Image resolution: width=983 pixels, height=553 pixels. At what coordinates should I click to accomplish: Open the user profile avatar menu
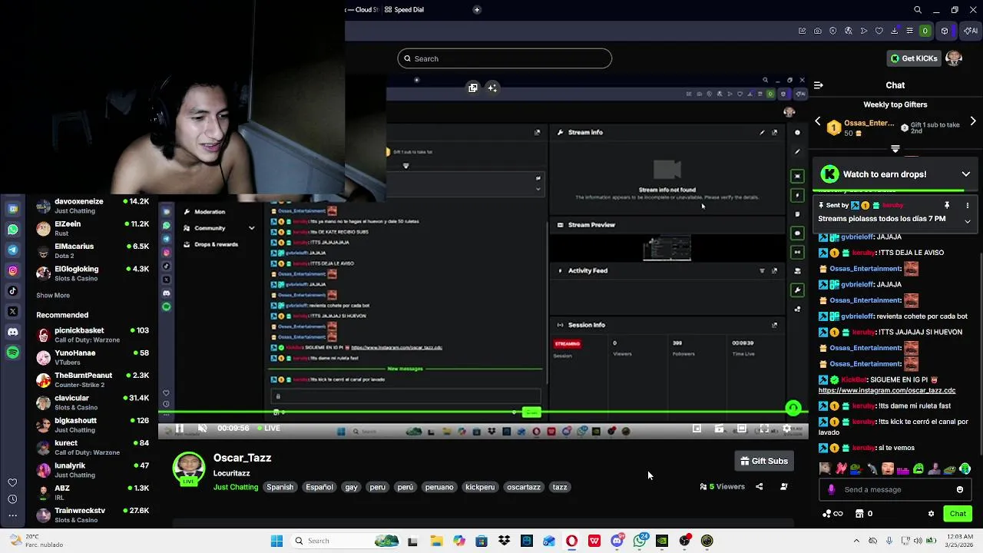tap(954, 58)
